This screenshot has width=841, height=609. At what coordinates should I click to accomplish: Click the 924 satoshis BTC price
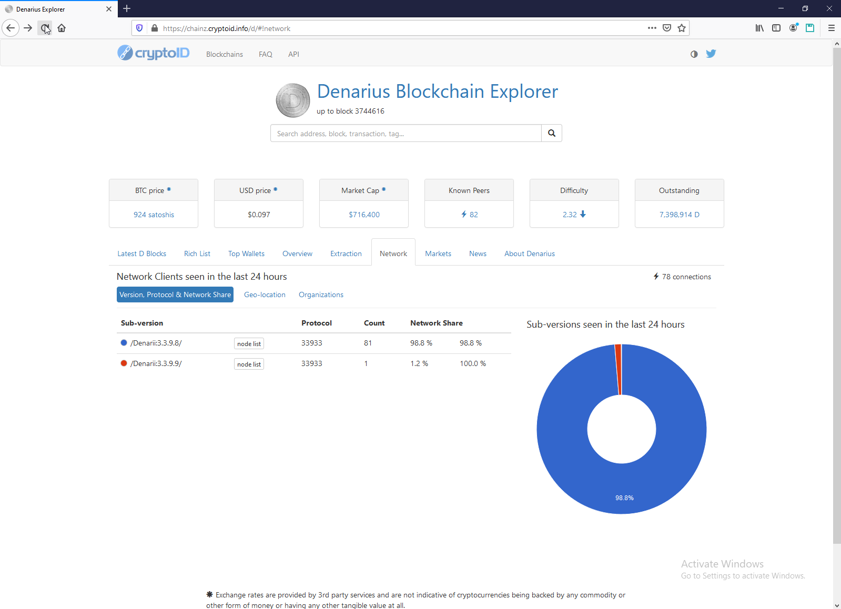click(154, 215)
